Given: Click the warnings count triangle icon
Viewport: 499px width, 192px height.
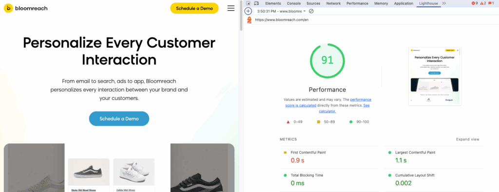Looking at the screenshot, I should click(x=483, y=3).
